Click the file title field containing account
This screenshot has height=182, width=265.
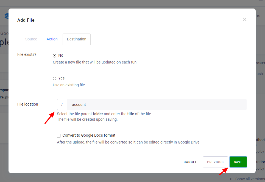[157, 104]
